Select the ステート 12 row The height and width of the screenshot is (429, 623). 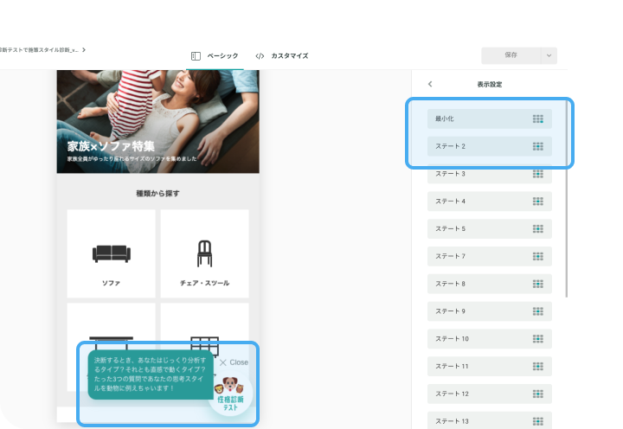[490, 394]
